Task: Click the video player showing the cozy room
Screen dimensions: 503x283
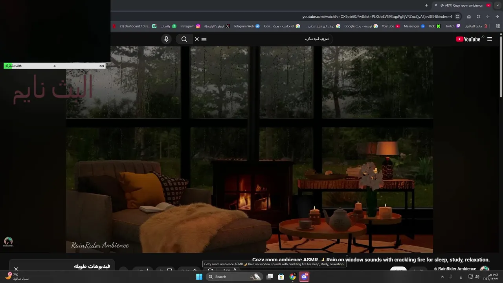Action: pos(250,149)
